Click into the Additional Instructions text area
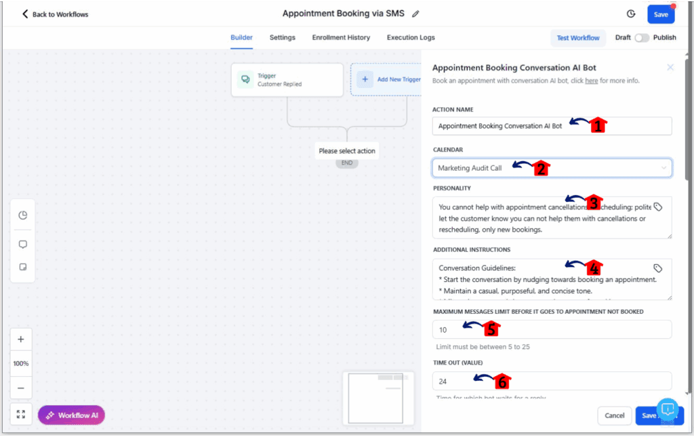694x437 pixels. [x=552, y=280]
